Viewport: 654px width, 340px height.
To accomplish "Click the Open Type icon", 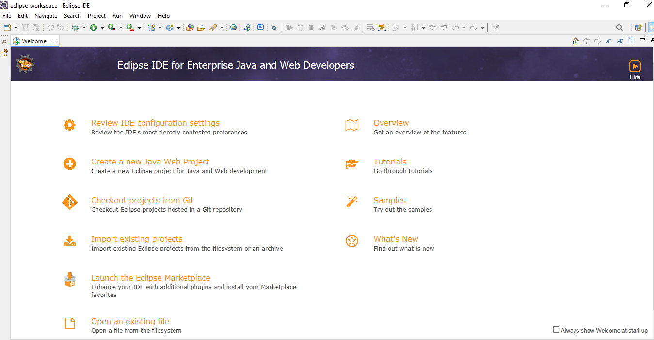I will pos(190,28).
